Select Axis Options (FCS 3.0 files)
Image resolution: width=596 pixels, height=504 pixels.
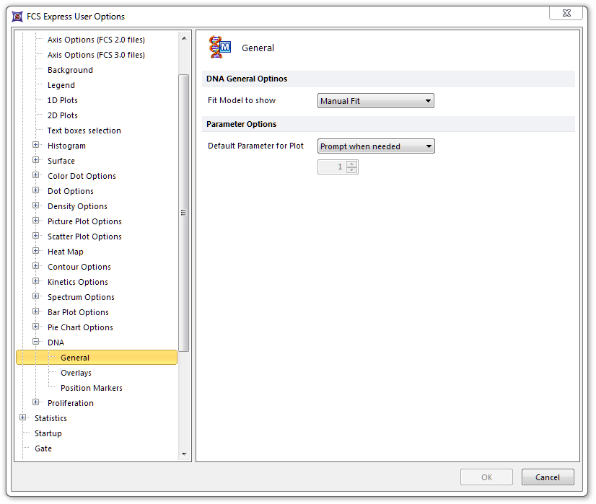tap(96, 55)
